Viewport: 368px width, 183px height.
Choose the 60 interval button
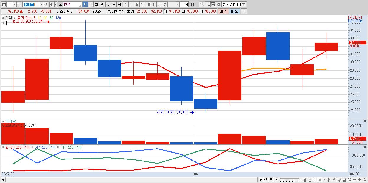(159, 4)
